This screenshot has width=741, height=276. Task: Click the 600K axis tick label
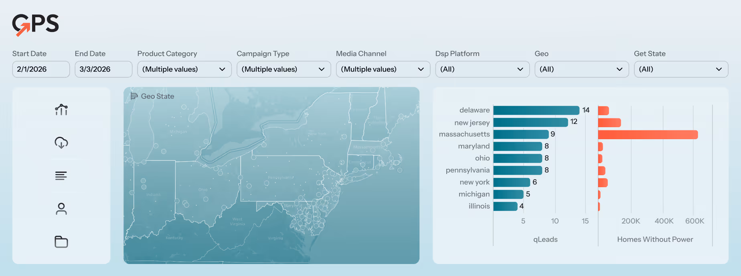click(694, 221)
